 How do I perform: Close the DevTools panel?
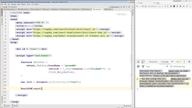click(189, 61)
